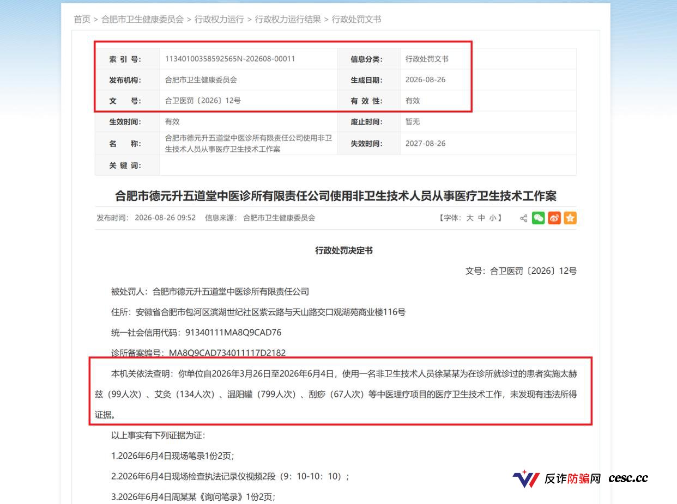Click the 行政处罚决定书 heading
The image size is (677, 504).
click(x=344, y=250)
